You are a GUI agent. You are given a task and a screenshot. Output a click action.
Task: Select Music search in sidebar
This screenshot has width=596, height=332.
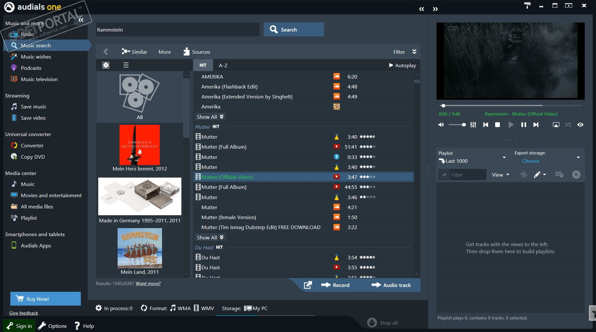pos(47,45)
